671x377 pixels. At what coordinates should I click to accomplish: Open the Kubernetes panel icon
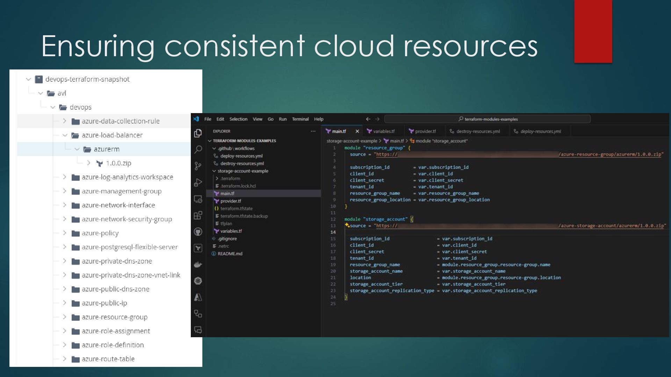pyautogui.click(x=198, y=281)
